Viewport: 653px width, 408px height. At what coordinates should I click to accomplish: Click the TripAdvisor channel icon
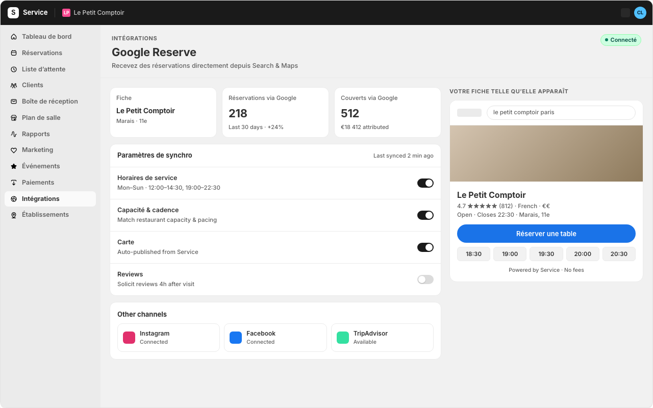[343, 338]
